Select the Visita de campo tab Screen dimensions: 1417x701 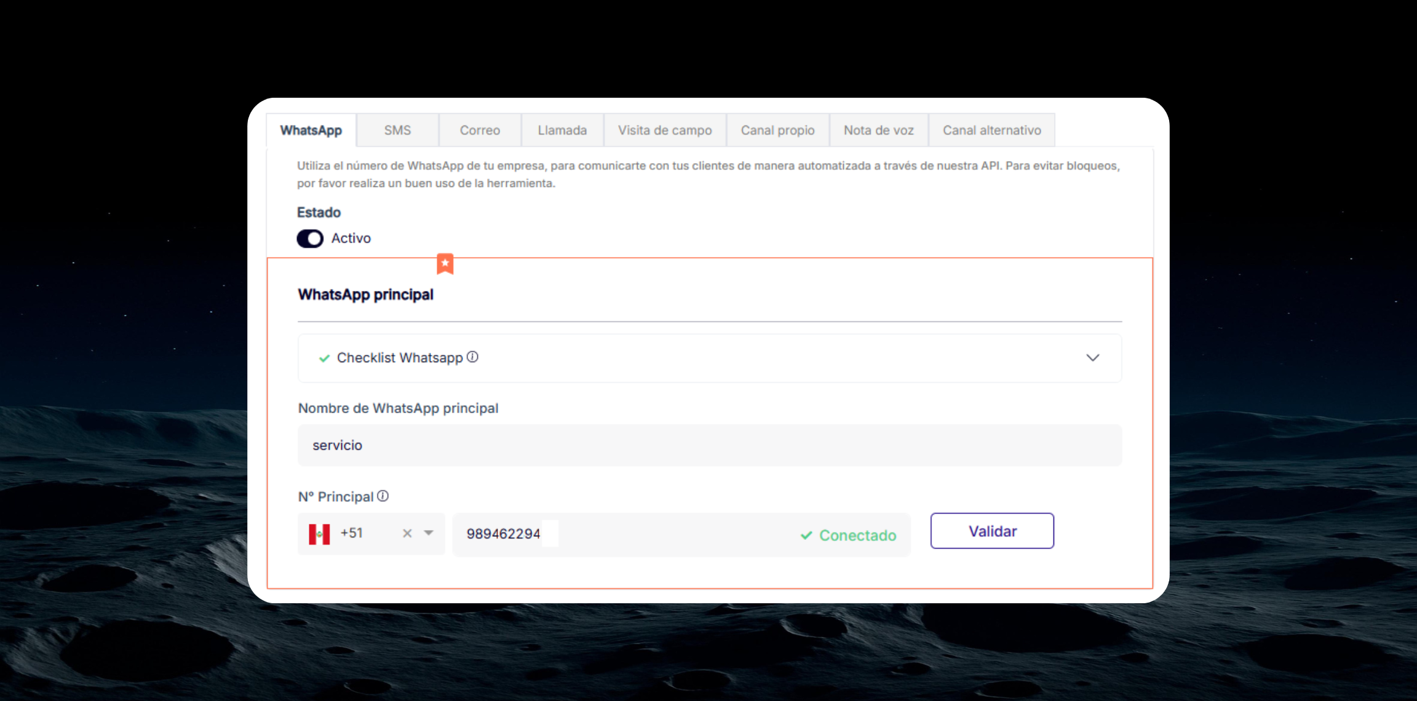click(x=665, y=130)
